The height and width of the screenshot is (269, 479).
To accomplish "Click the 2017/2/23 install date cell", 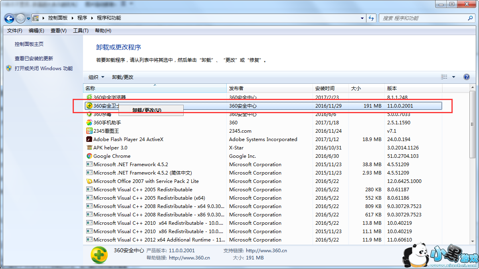I will [327, 97].
